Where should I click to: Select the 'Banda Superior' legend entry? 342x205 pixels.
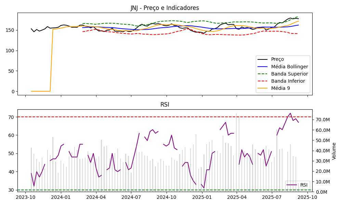(289, 74)
